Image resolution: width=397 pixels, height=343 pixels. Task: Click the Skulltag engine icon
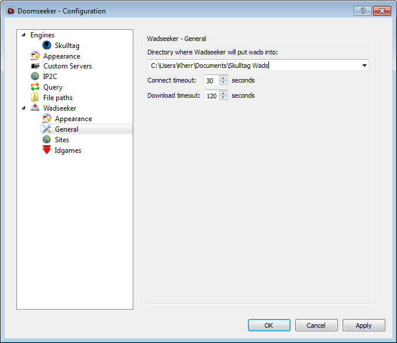coord(47,45)
